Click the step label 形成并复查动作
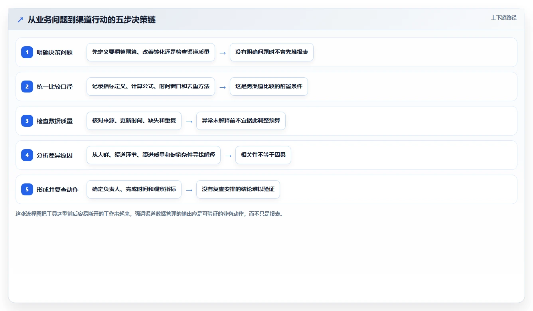Viewport: 533px width, 311px height. 57,189
